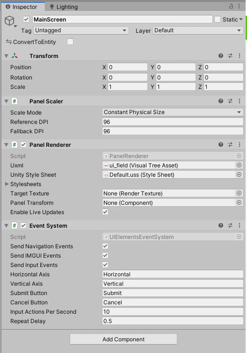Click PanelRenderer script object picker

239,156
